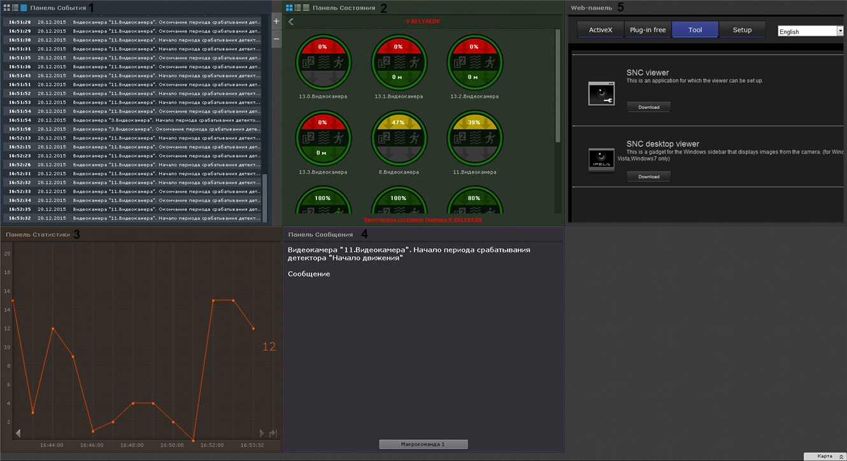Screen dimensions: 847x461
Task: Open status gauge for 13.0.Видеокамера
Action: click(323, 63)
